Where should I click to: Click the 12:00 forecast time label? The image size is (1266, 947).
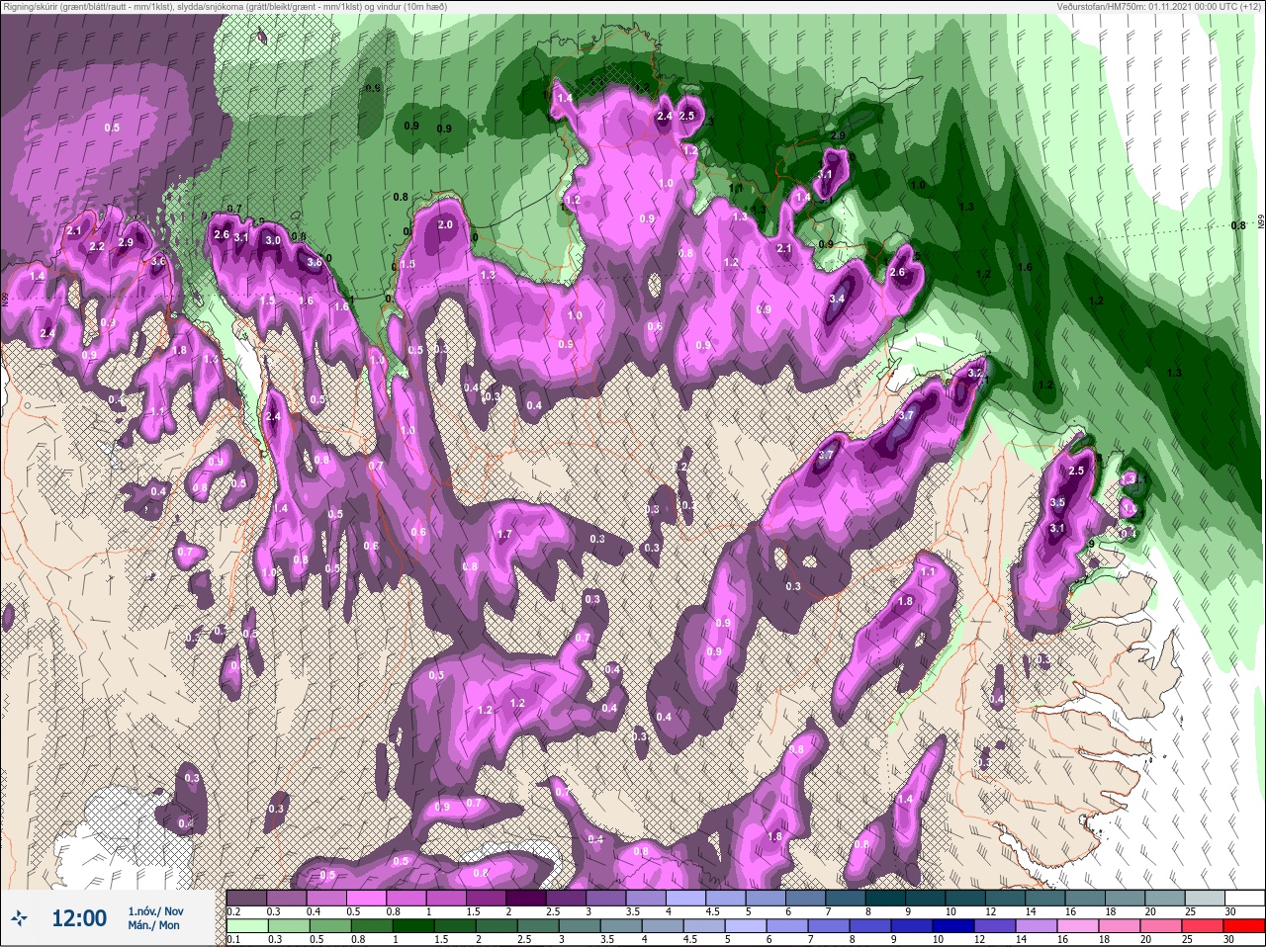click(x=79, y=918)
